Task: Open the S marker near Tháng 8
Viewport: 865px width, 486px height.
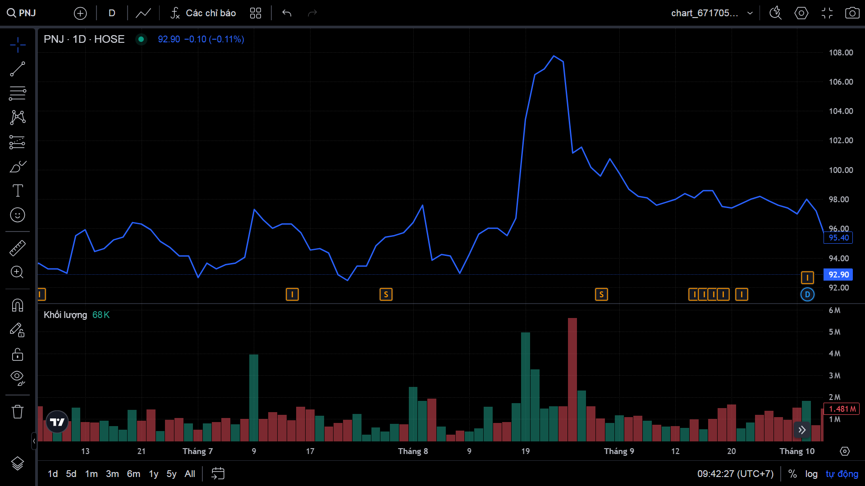Action: pyautogui.click(x=386, y=295)
